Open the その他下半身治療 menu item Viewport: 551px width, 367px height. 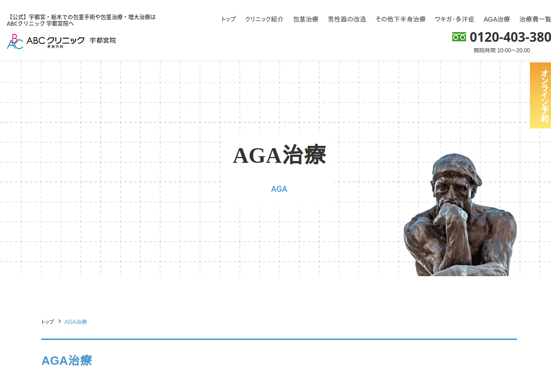[400, 19]
